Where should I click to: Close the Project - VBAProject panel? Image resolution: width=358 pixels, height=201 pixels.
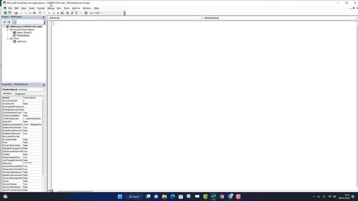coord(44,17)
